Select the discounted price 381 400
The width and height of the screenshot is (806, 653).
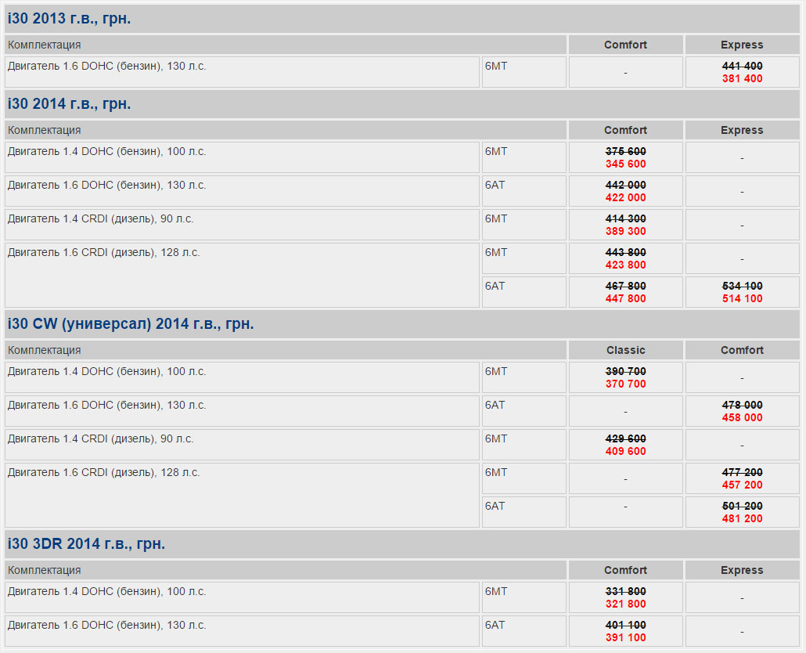[742, 79]
